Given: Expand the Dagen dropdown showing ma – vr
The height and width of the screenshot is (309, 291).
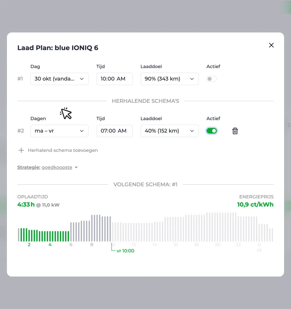Looking at the screenshot, I should 60,131.
